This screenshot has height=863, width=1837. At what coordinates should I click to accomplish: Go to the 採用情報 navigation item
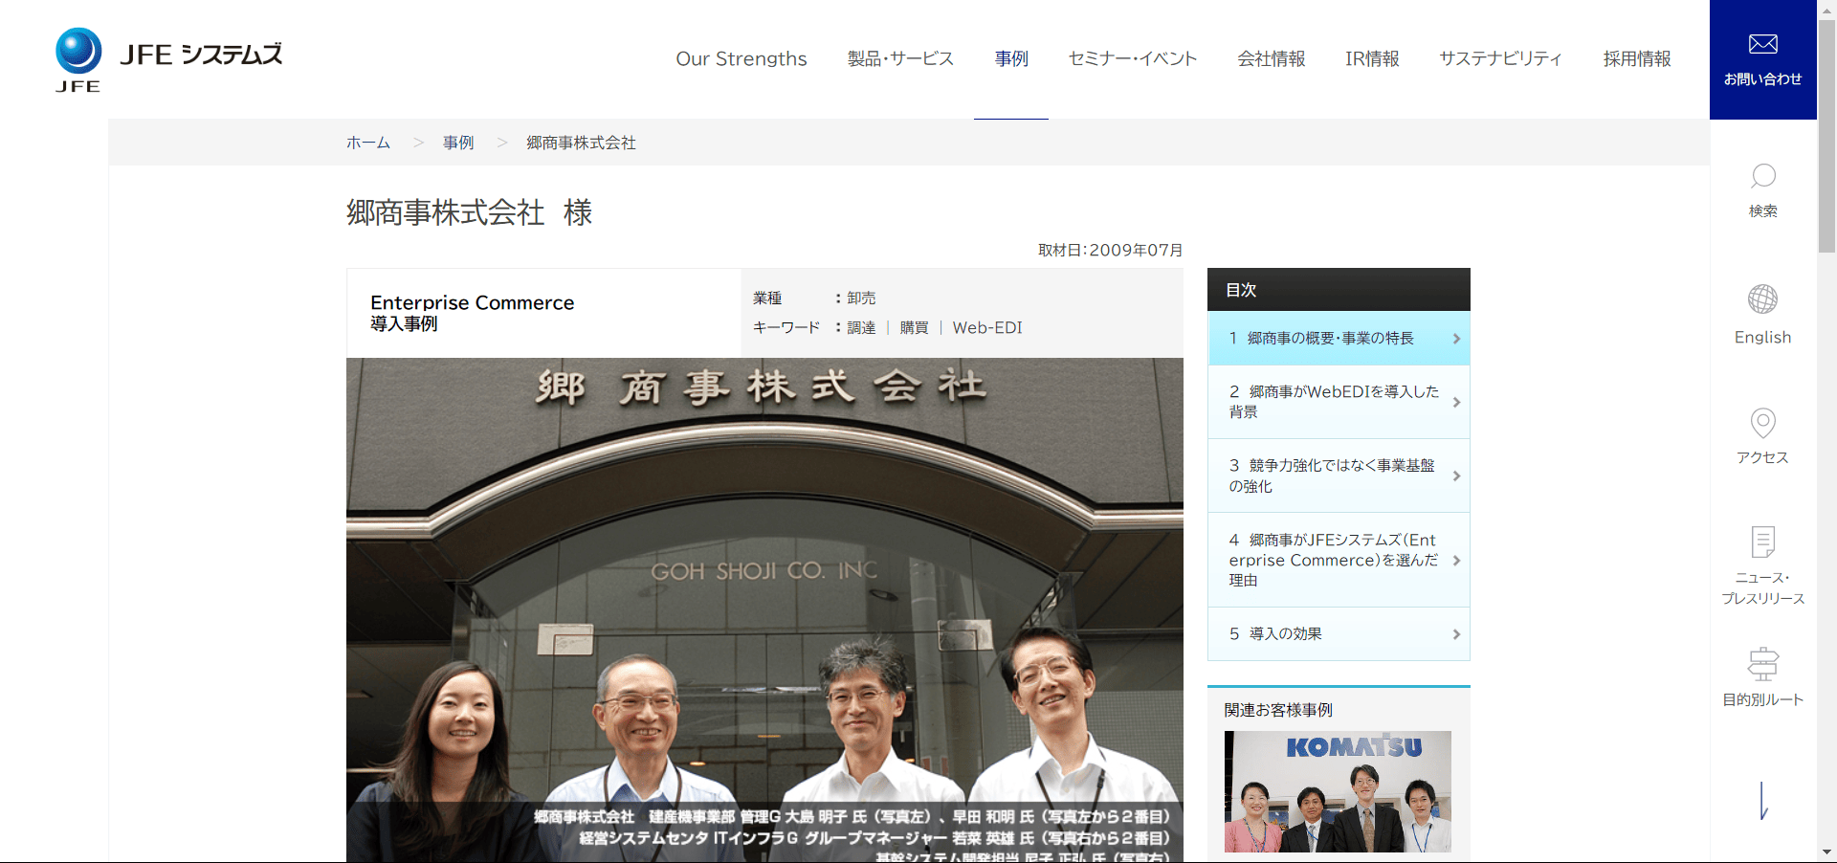(1637, 58)
